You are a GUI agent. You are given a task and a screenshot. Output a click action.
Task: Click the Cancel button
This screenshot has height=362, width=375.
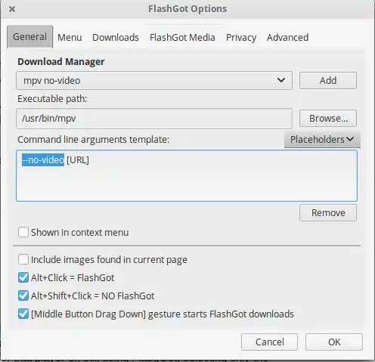click(x=269, y=342)
